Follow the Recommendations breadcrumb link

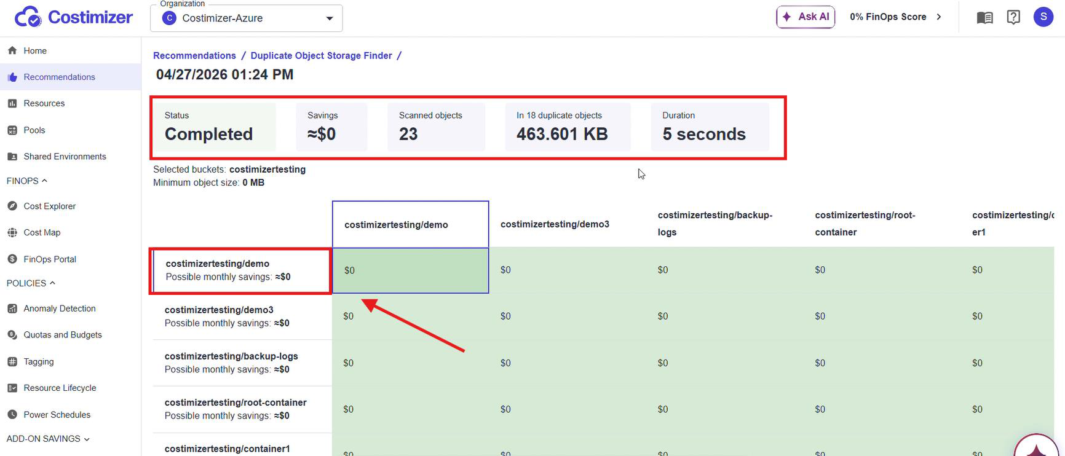point(194,55)
